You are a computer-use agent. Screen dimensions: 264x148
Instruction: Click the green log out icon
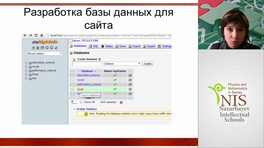click(38, 48)
